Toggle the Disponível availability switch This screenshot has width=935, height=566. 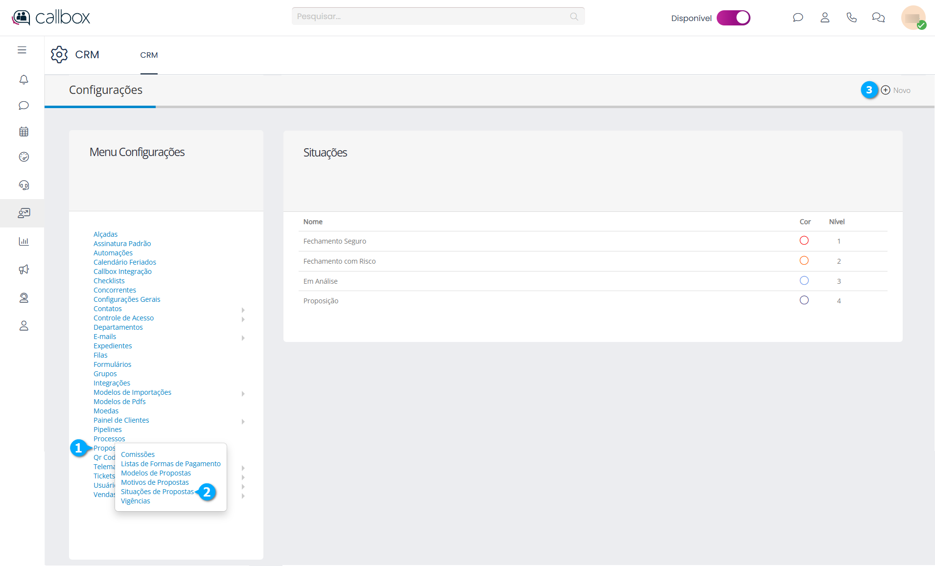(733, 18)
